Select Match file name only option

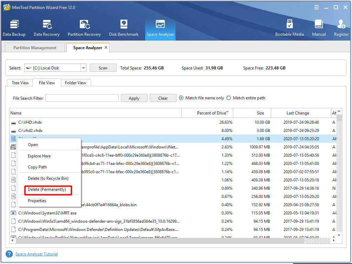181,98
